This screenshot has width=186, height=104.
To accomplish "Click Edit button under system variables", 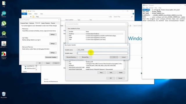I will pos(111,73).
